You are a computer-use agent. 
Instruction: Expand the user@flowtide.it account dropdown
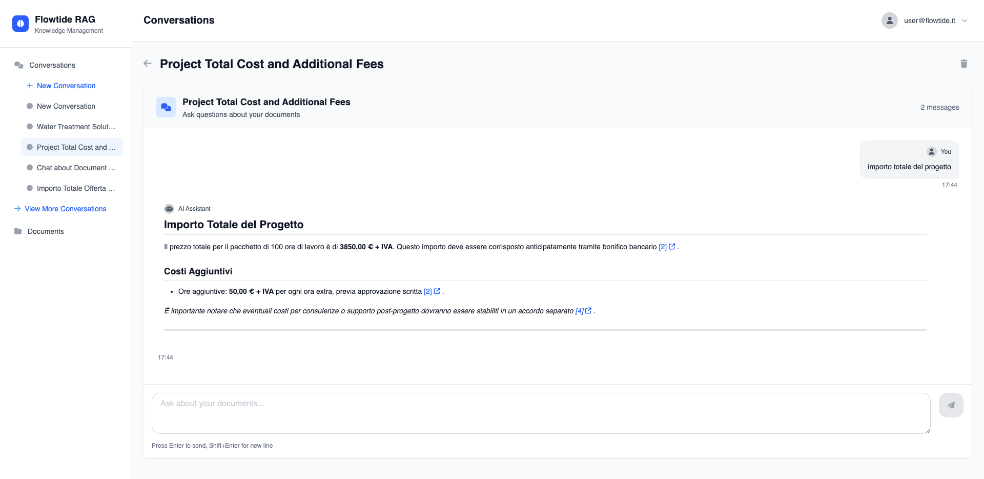[x=965, y=21]
